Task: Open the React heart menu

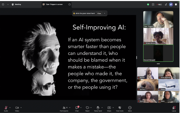Action: (87, 109)
